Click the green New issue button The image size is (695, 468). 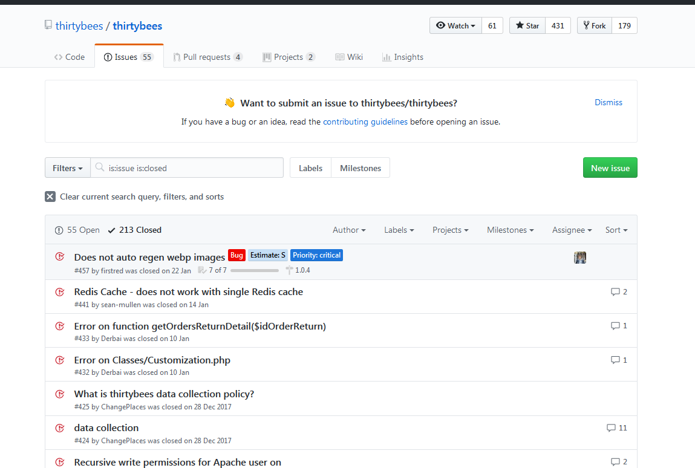click(x=610, y=168)
